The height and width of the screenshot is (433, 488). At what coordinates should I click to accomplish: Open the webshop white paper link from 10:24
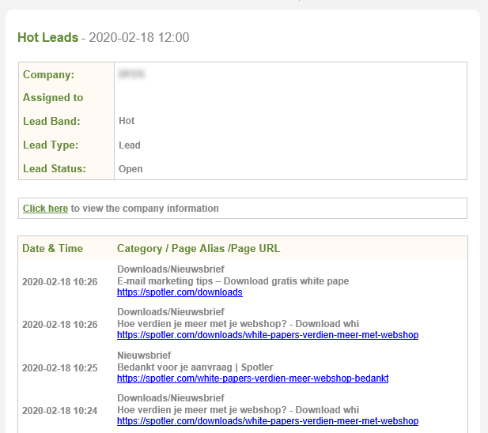point(267,421)
